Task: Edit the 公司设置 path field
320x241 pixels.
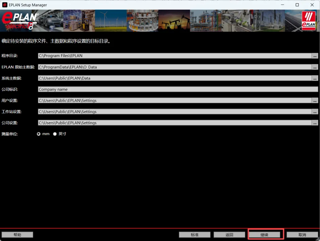Action: [175, 123]
